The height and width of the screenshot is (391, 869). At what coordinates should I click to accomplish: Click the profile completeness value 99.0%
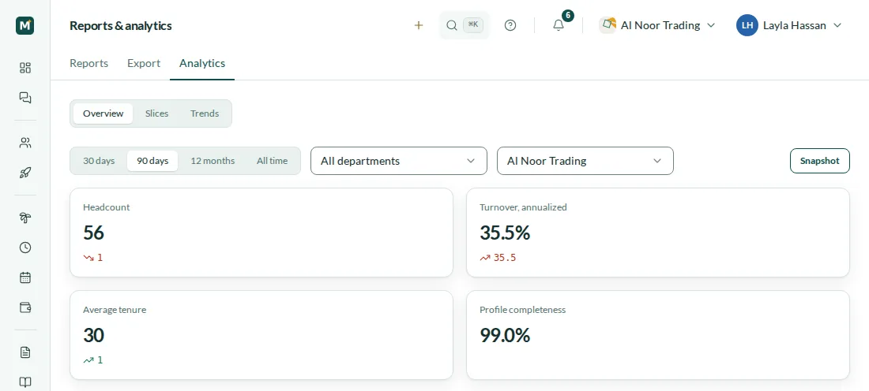[505, 335]
